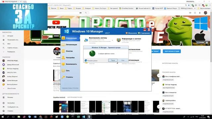
Task: Minimize Windows 10 Manager with red button
Action: pyautogui.click(x=145, y=30)
